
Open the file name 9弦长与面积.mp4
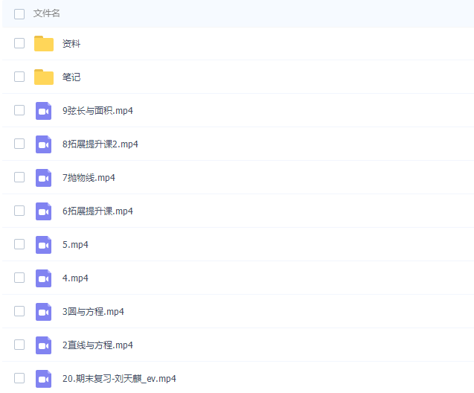click(97, 111)
